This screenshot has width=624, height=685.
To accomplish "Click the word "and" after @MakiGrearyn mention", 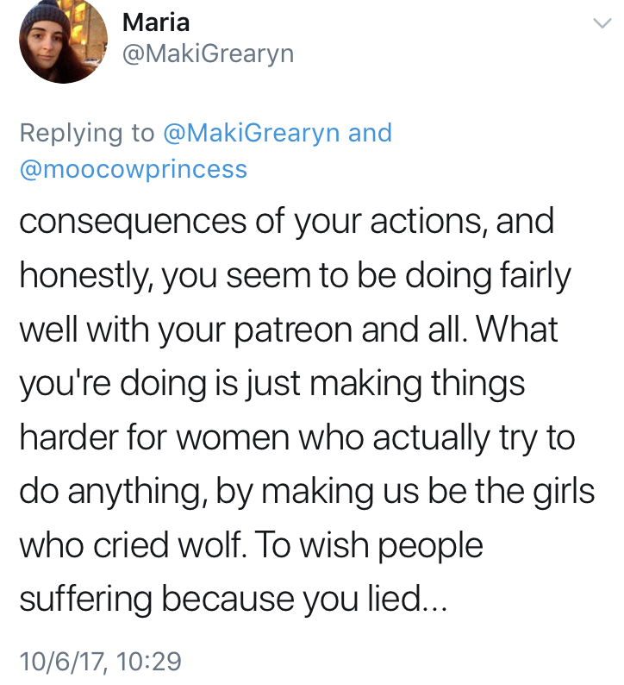I will (370, 133).
